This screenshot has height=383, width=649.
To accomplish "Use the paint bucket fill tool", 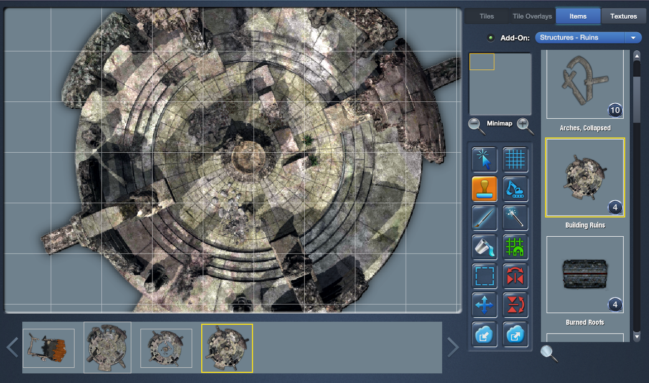I will (484, 247).
